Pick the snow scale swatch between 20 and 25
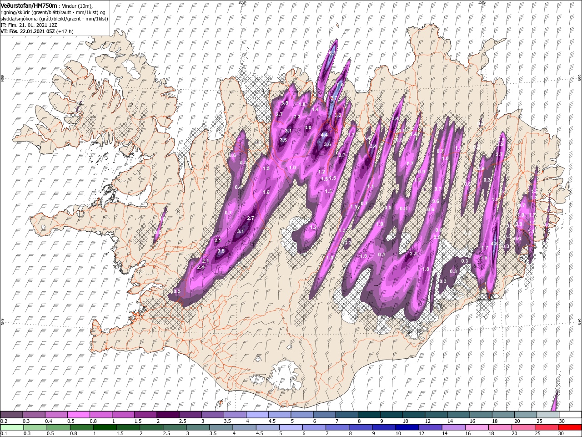This screenshot has height=437, width=582. tap(525, 415)
